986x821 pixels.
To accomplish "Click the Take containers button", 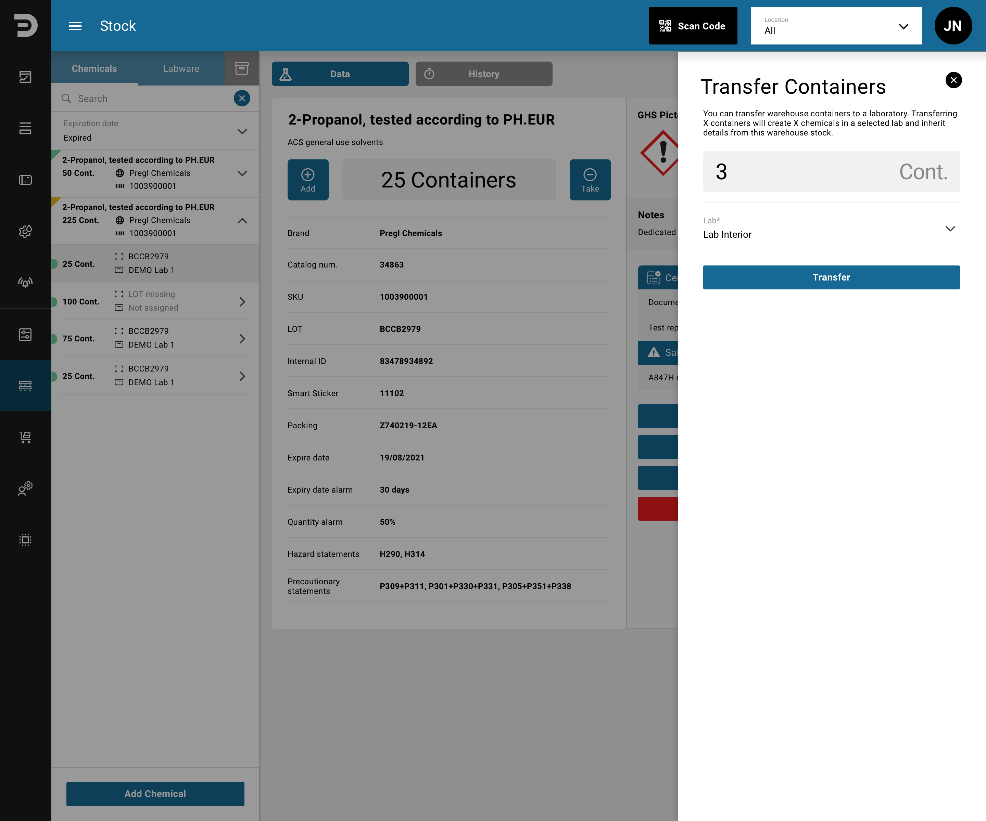I will pos(590,180).
